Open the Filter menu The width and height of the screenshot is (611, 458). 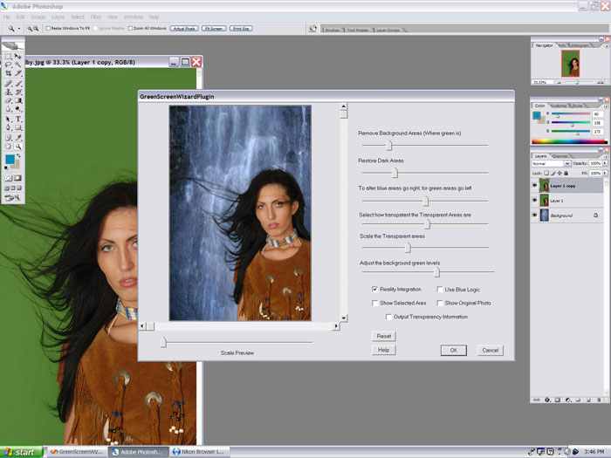(95, 17)
